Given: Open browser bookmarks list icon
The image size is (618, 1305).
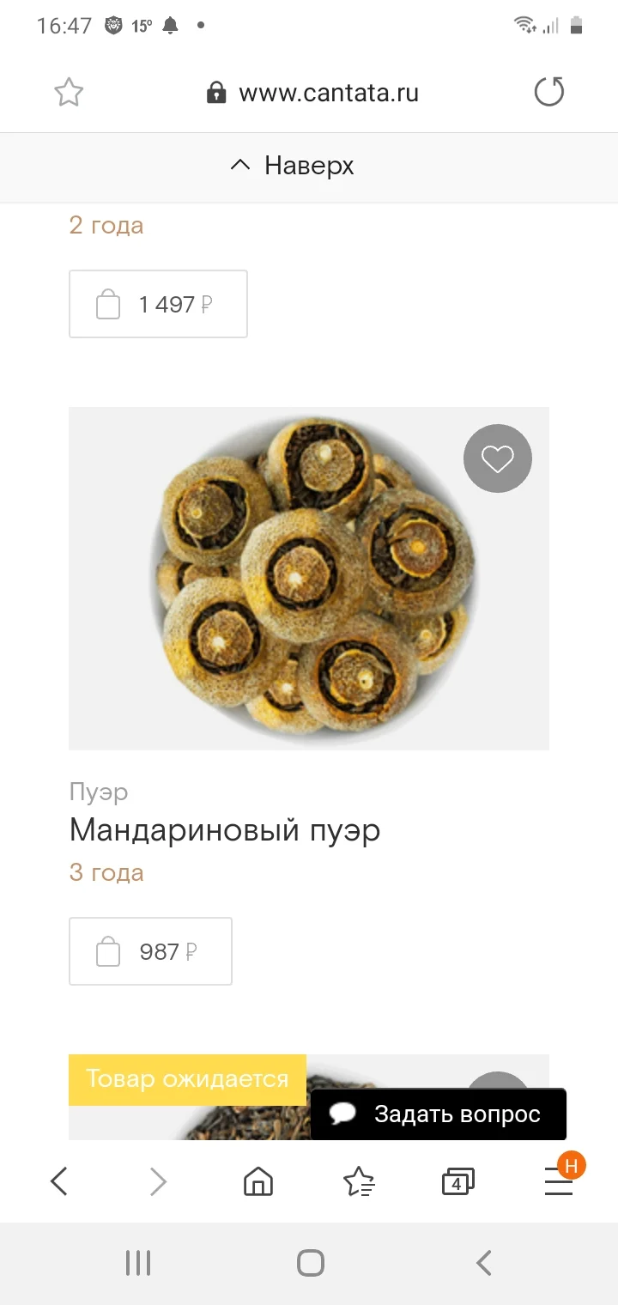Looking at the screenshot, I should [359, 1182].
